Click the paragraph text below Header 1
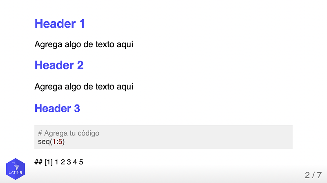Viewport: 327px width, 183px height. (84, 44)
